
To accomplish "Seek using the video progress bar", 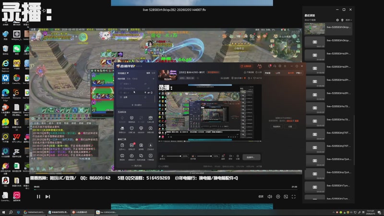I will click(165, 190).
